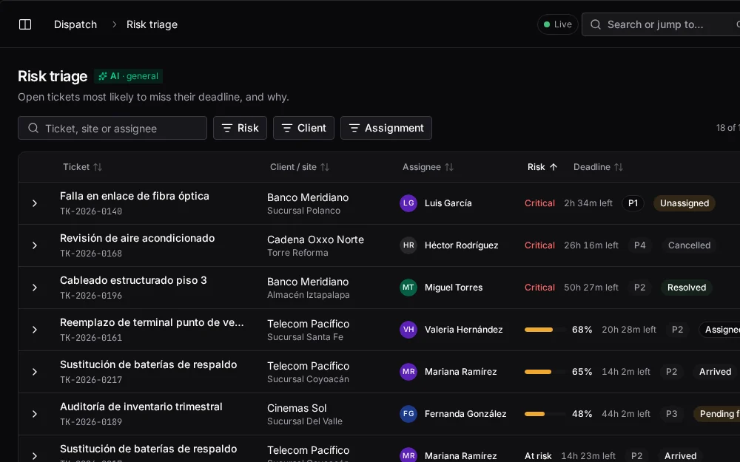The width and height of the screenshot is (740, 462).
Task: Click the FG avatar for Fernanda González
Action: pos(408,414)
